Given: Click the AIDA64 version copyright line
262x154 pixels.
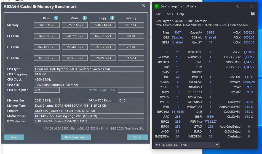Looking at the screenshot, I should pos(93,128).
